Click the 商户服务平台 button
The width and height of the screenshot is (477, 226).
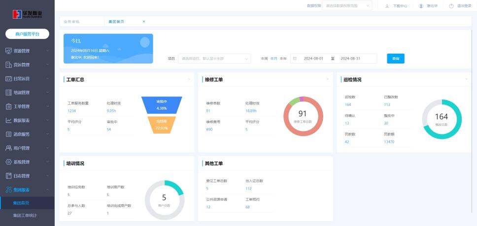click(27, 34)
